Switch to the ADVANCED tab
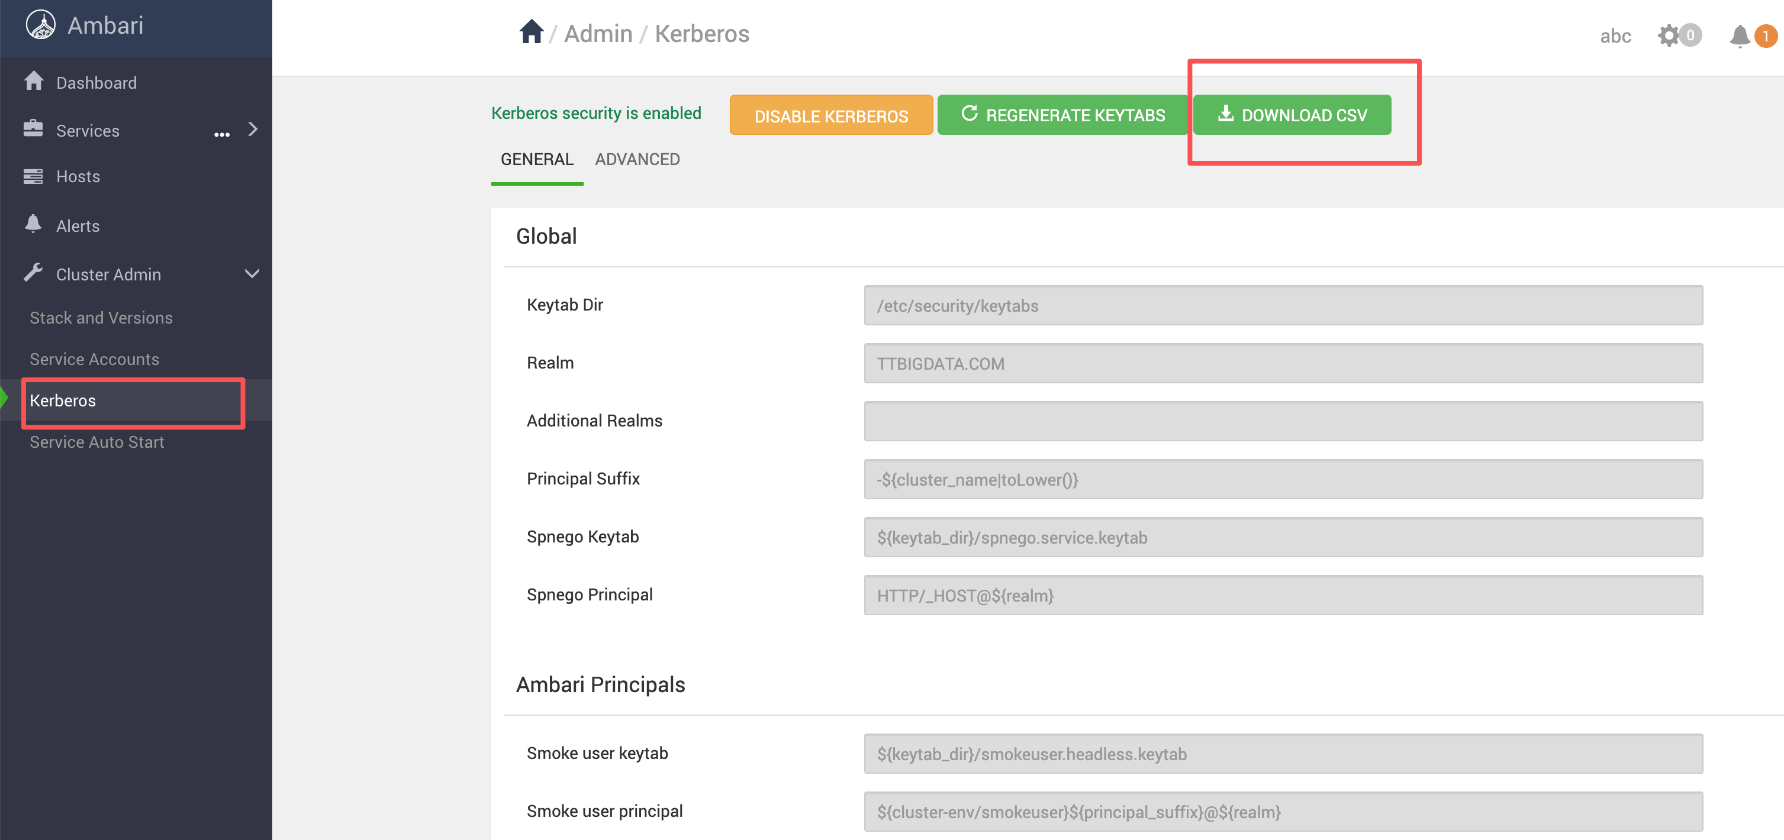Viewport: 1784px width, 840px height. click(636, 159)
